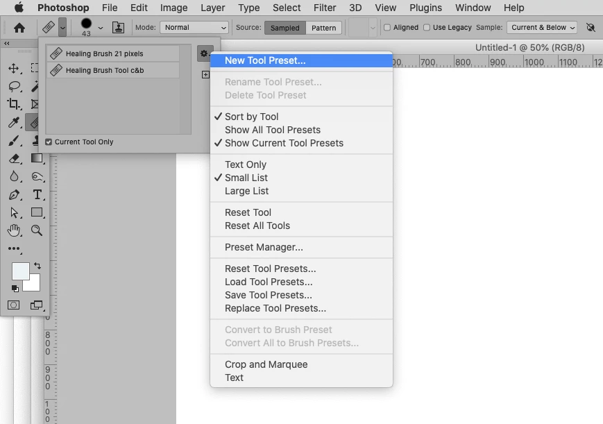Open the Photoshop menu

tap(63, 8)
